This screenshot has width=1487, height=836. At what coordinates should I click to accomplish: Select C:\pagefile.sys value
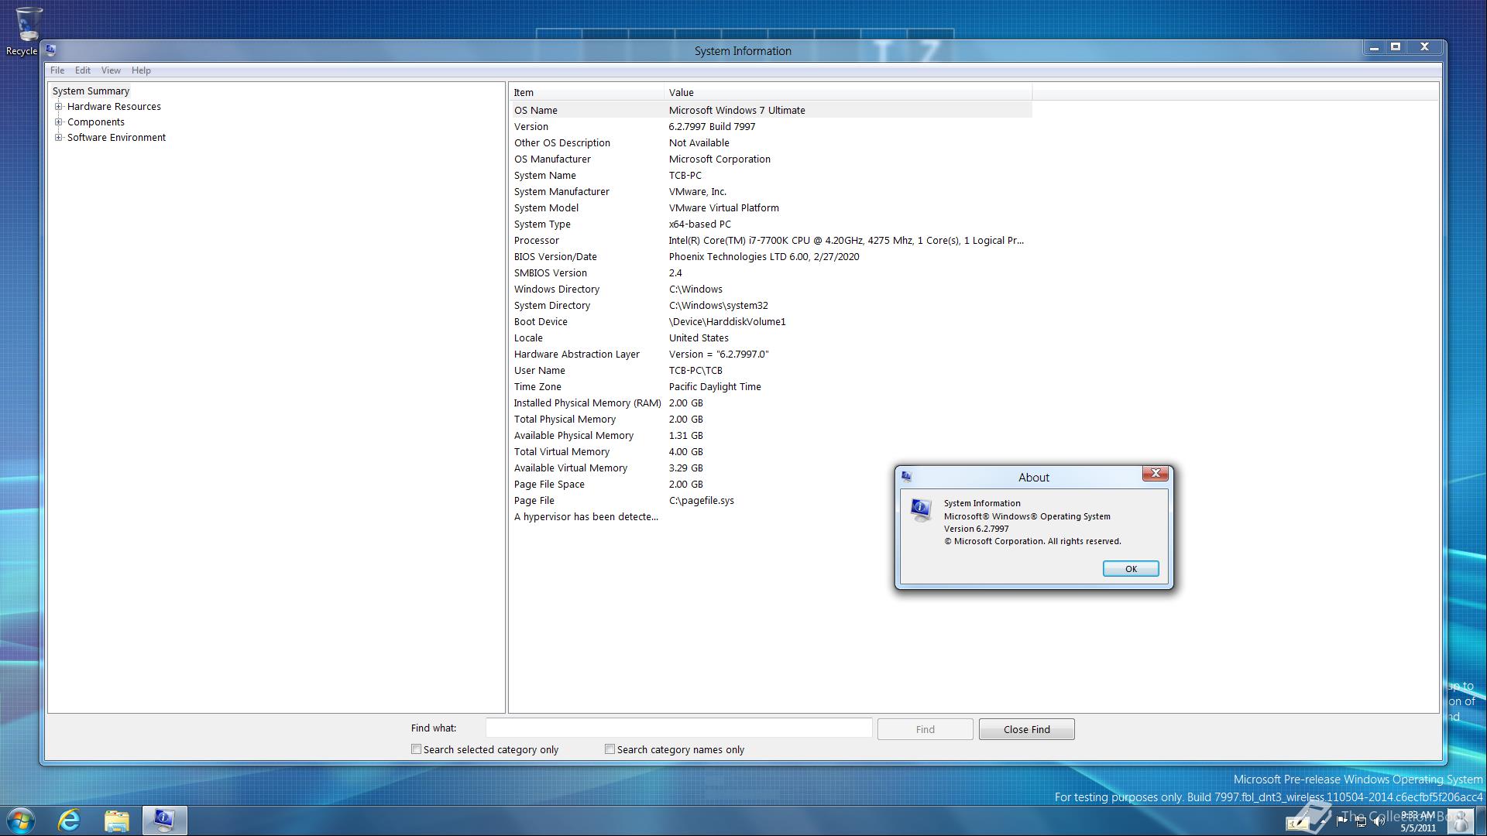click(701, 501)
